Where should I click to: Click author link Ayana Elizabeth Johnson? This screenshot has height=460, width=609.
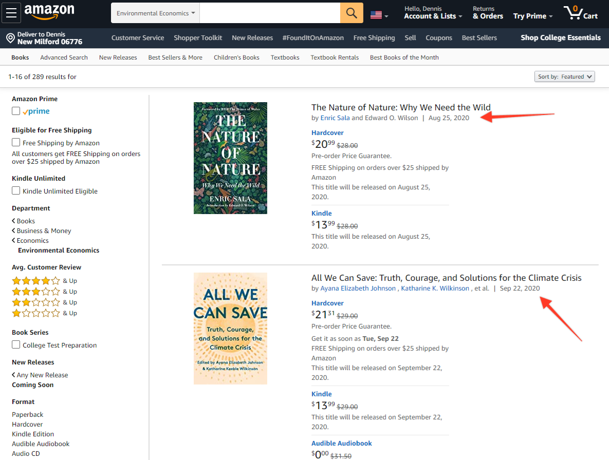point(358,288)
